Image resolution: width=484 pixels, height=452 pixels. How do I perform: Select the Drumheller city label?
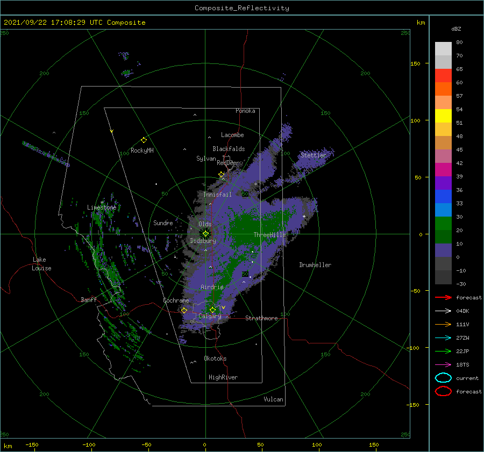315,265
